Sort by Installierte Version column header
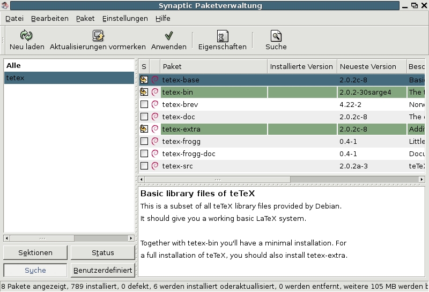429x292 pixels. click(x=301, y=66)
